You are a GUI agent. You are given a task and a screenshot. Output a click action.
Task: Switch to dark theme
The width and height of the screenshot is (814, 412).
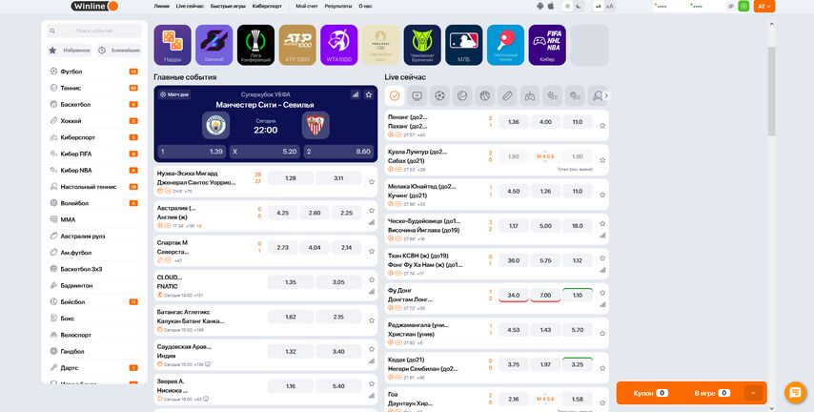coord(579,7)
